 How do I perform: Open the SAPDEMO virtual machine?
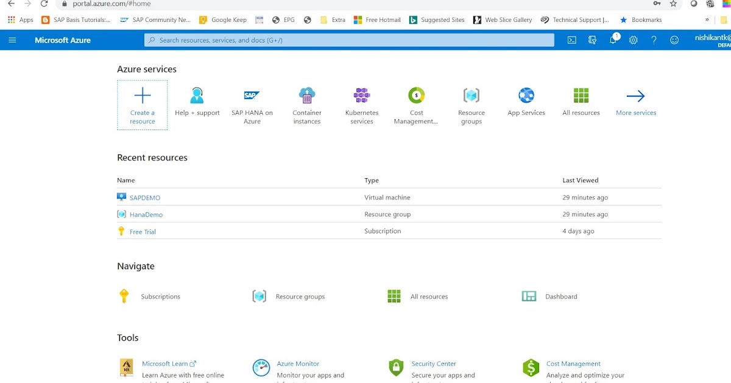click(146, 197)
